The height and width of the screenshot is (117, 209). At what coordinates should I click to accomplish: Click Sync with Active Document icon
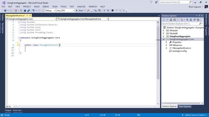[x=187, y=20]
